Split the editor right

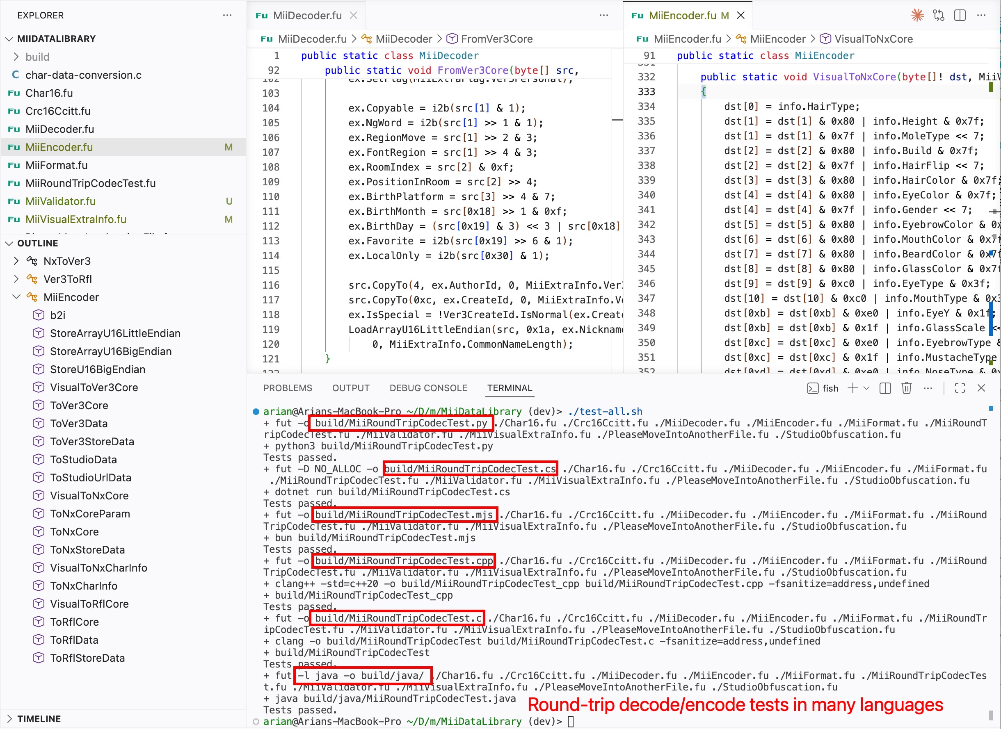click(x=960, y=16)
